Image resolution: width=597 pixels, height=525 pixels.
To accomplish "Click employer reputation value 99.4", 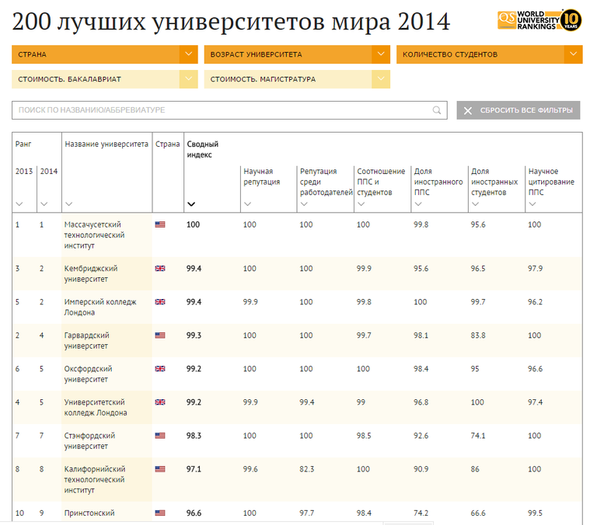I will (306, 402).
